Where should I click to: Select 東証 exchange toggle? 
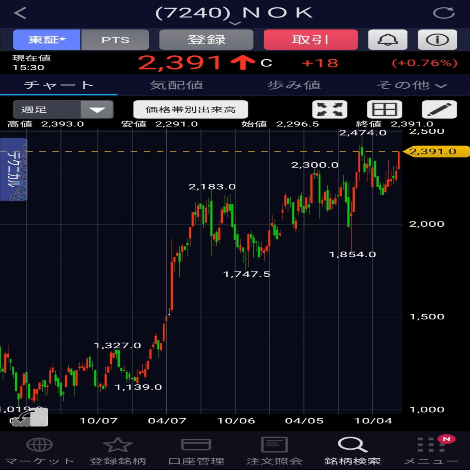47,40
